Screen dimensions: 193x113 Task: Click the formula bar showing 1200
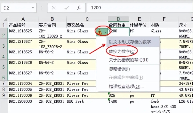[140, 8]
